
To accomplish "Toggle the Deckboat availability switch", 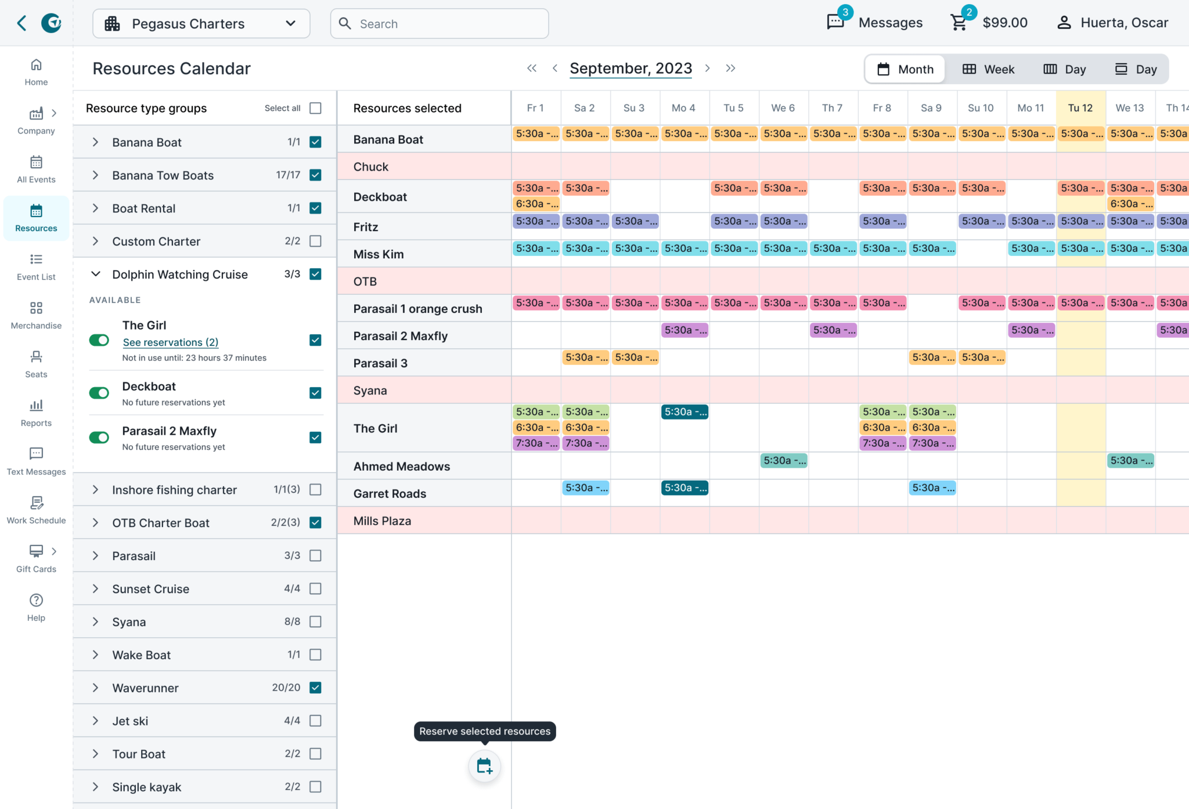I will pyautogui.click(x=99, y=393).
